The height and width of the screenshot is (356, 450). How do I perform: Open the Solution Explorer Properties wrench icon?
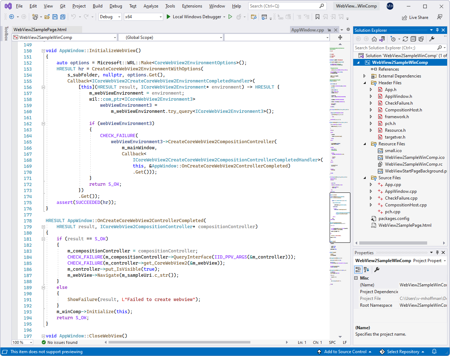(x=432, y=39)
